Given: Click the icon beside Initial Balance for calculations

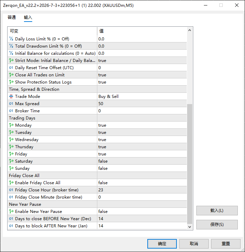Looking at the screenshot, I should [11, 53].
